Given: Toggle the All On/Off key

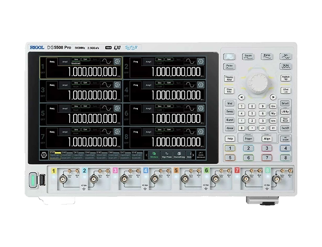Looking at the screenshot, I should [285, 139].
